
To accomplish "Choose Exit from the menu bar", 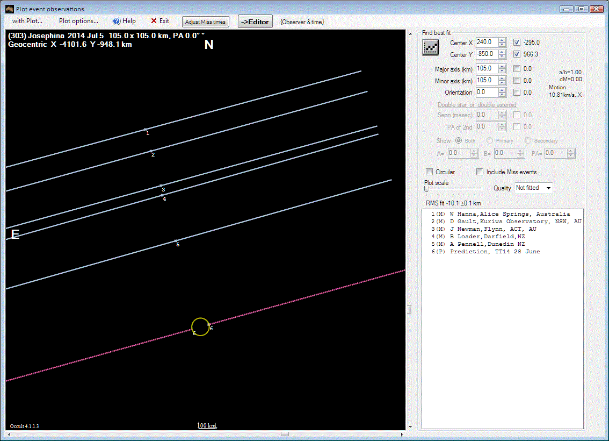I will pos(160,21).
